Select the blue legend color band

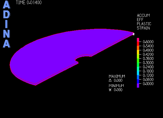pyautogui.click(x=138, y=81)
